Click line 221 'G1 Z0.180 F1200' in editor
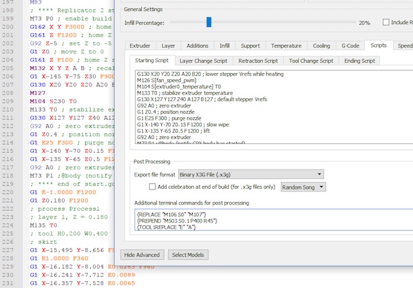The image size is (413, 288). click(x=59, y=200)
